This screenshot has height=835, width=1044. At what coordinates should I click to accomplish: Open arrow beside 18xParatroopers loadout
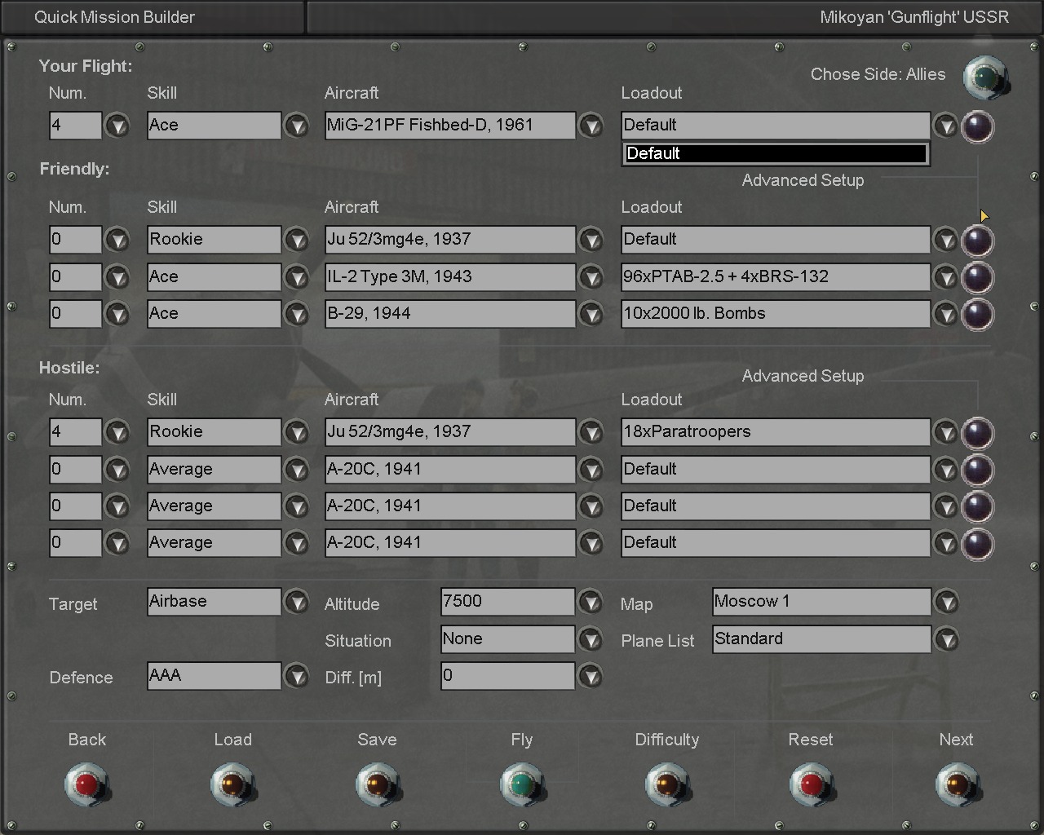tap(945, 433)
